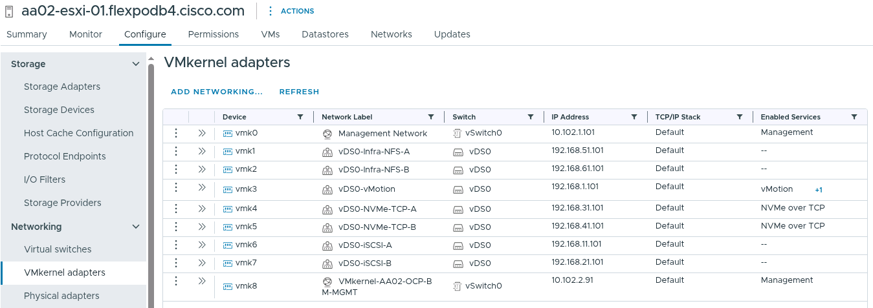The width and height of the screenshot is (873, 308).
Task: Click the vDS0 switch icon in vmk2 row
Action: (458, 170)
